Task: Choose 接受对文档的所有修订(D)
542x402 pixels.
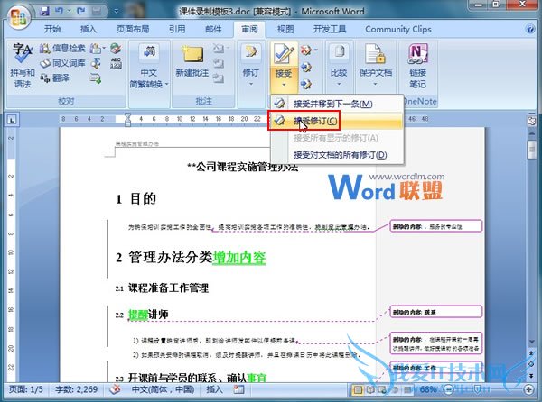Action: click(337, 155)
